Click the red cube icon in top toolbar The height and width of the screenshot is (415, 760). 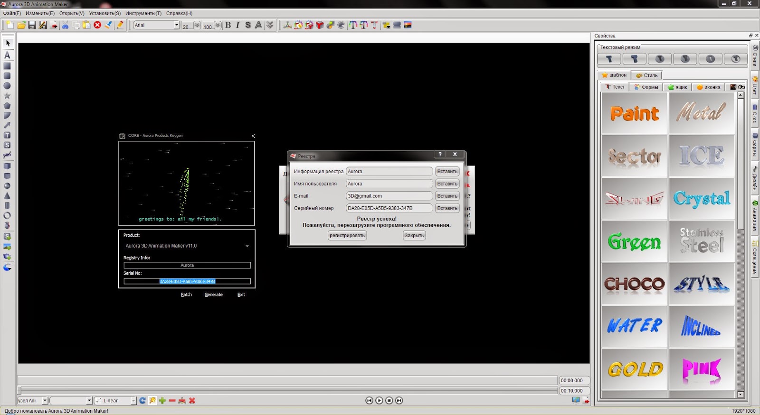320,25
